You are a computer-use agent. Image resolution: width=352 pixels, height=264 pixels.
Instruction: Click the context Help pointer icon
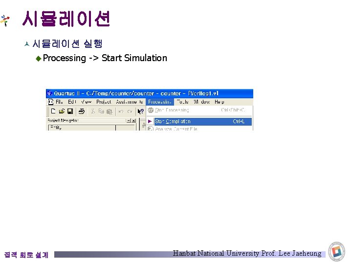tap(140, 111)
